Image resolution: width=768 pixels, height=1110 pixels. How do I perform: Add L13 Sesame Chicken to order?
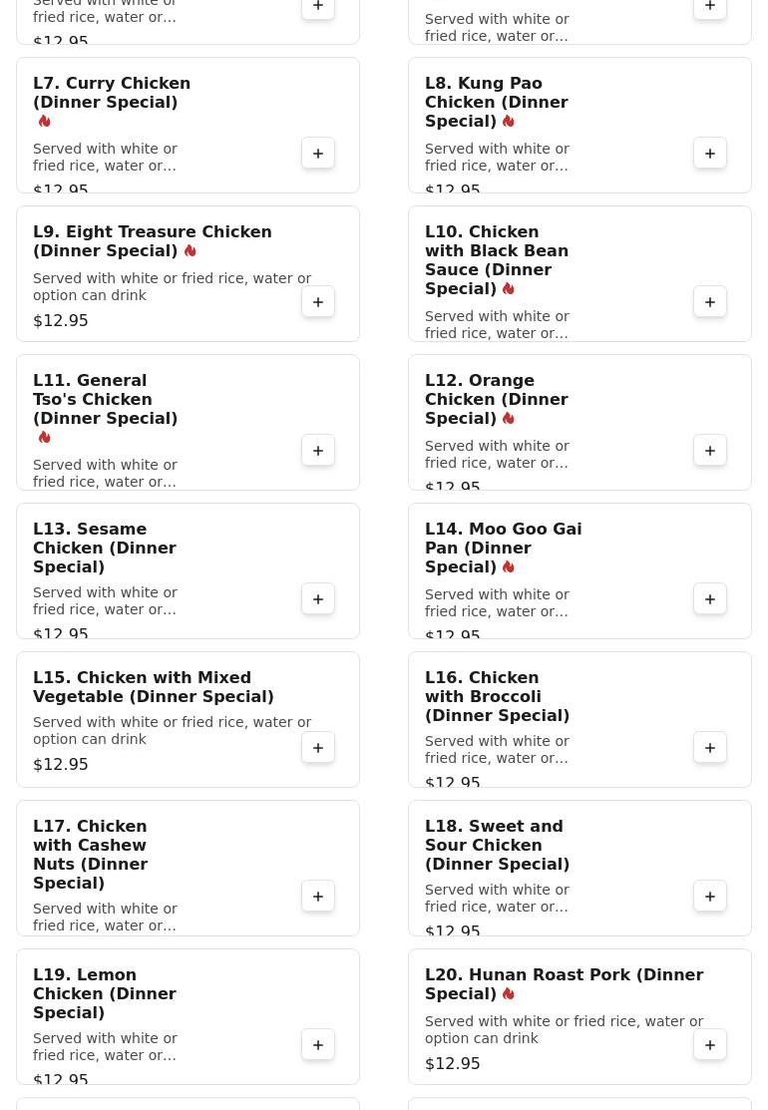point(318,599)
